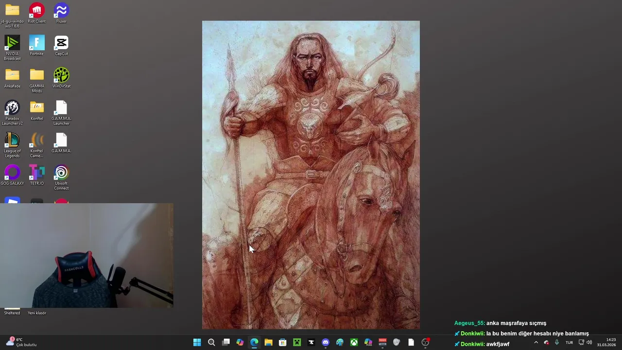Select the League of Legends shortcut

pos(12,145)
